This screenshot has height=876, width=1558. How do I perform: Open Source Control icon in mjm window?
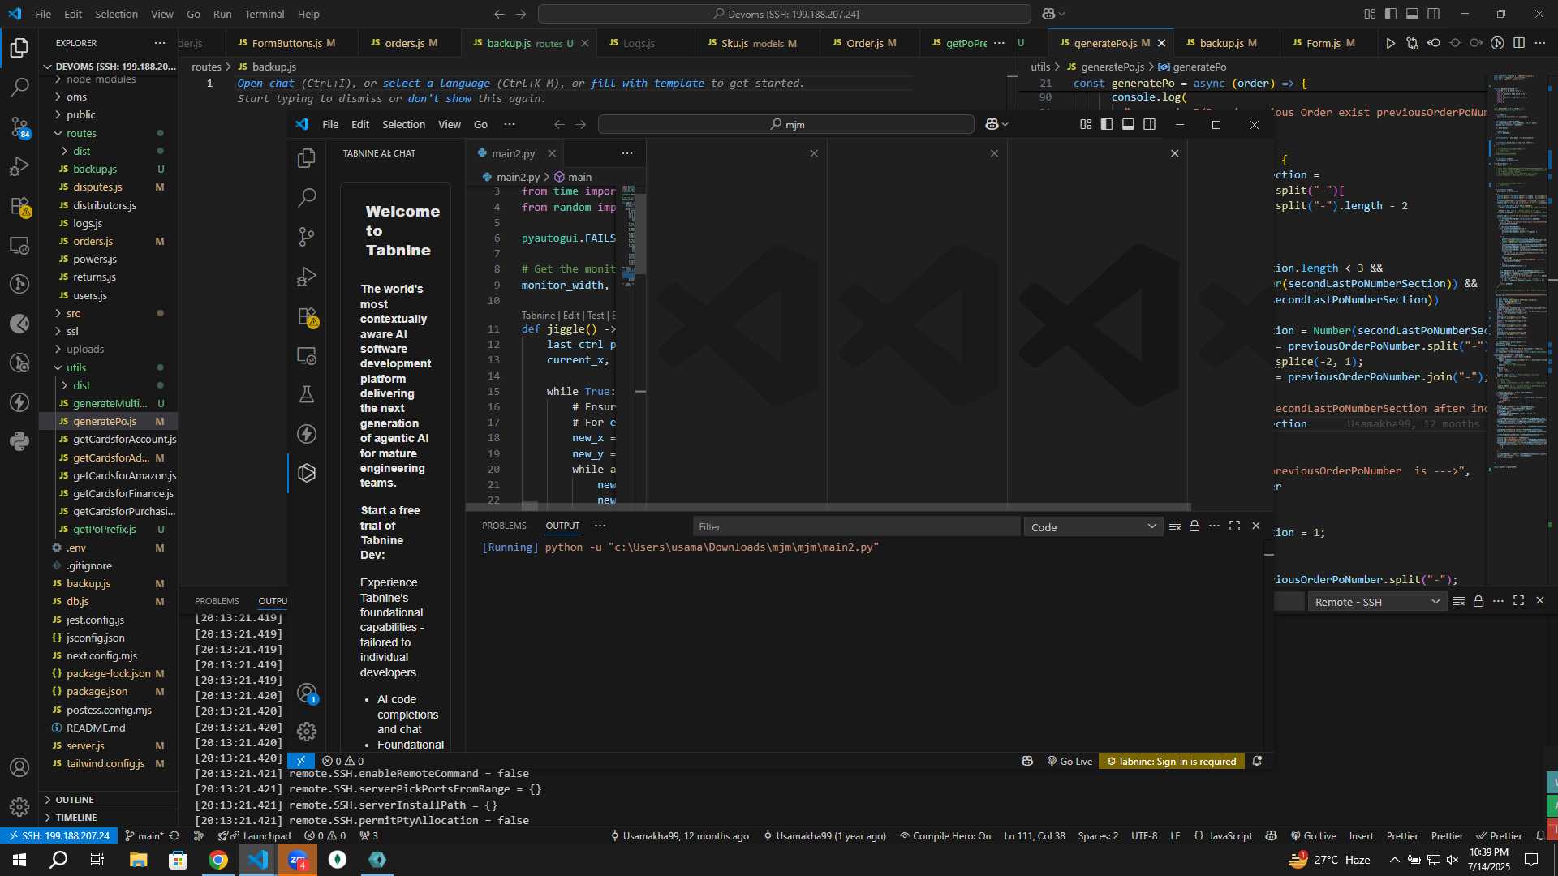point(307,237)
